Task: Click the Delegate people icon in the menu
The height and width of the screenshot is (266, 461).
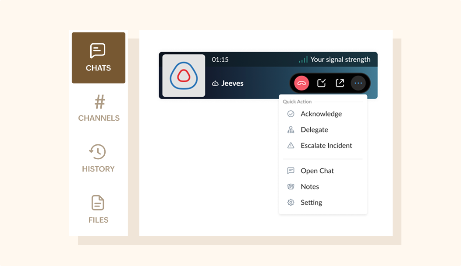Action: (x=291, y=129)
